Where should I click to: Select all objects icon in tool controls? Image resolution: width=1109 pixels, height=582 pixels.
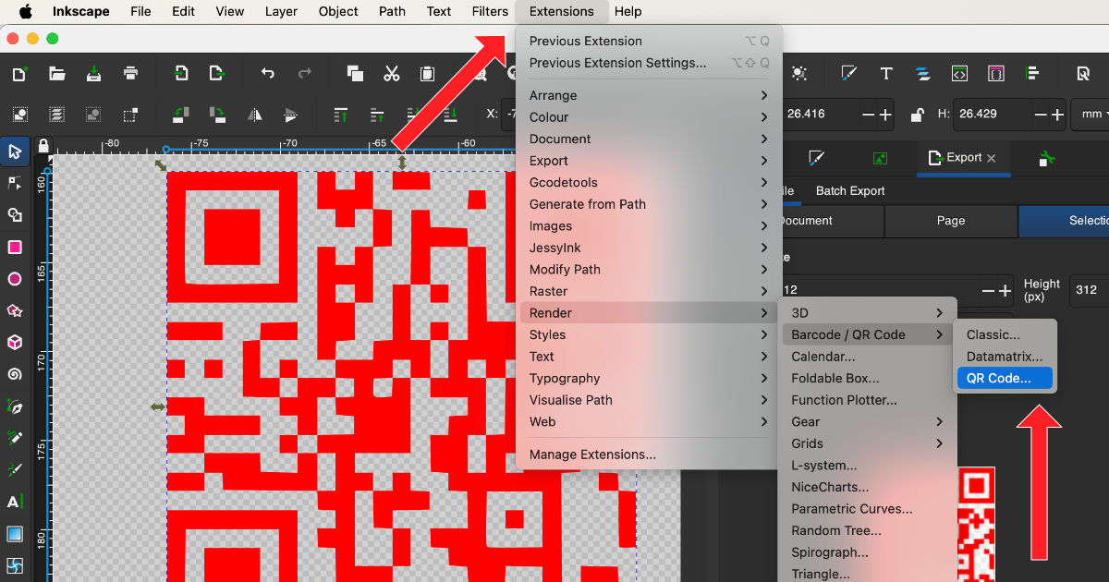coord(19,115)
